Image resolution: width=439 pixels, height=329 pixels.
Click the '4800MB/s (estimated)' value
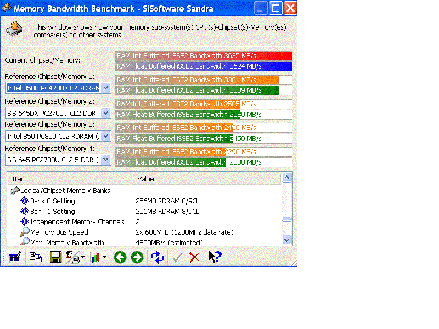coord(169,242)
